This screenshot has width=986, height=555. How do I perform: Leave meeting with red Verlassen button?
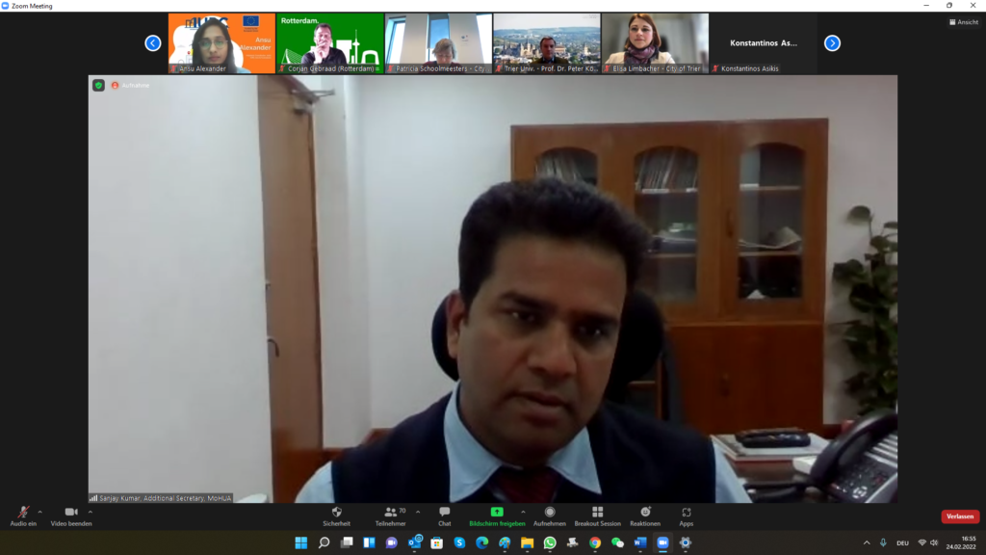[959, 516]
